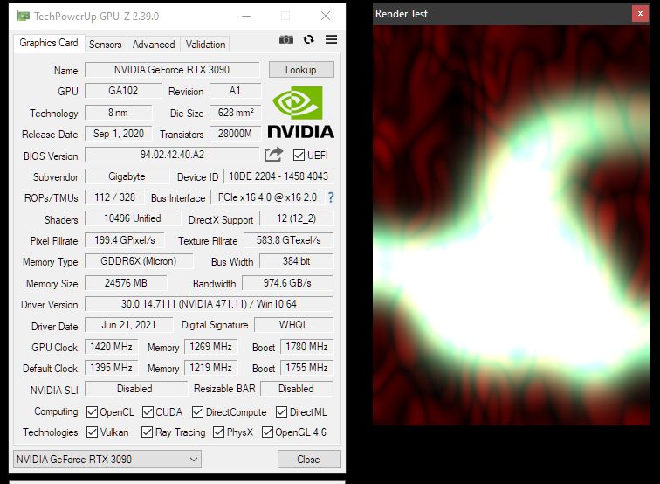Switch to the Sensors tab
The height and width of the screenshot is (484, 660).
click(106, 45)
